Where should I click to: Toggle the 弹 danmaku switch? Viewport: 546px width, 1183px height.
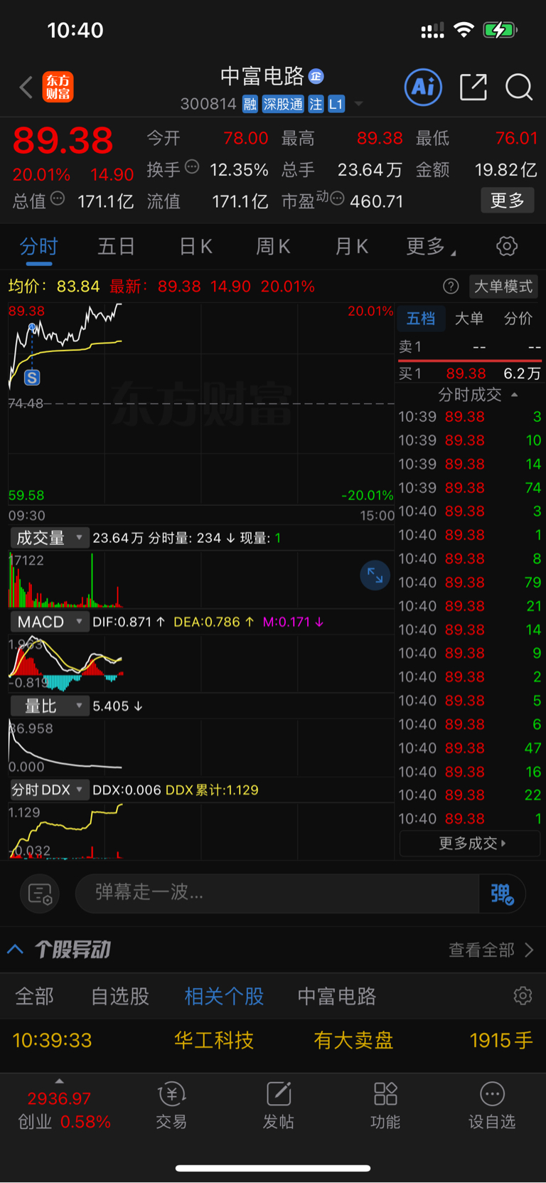click(502, 893)
